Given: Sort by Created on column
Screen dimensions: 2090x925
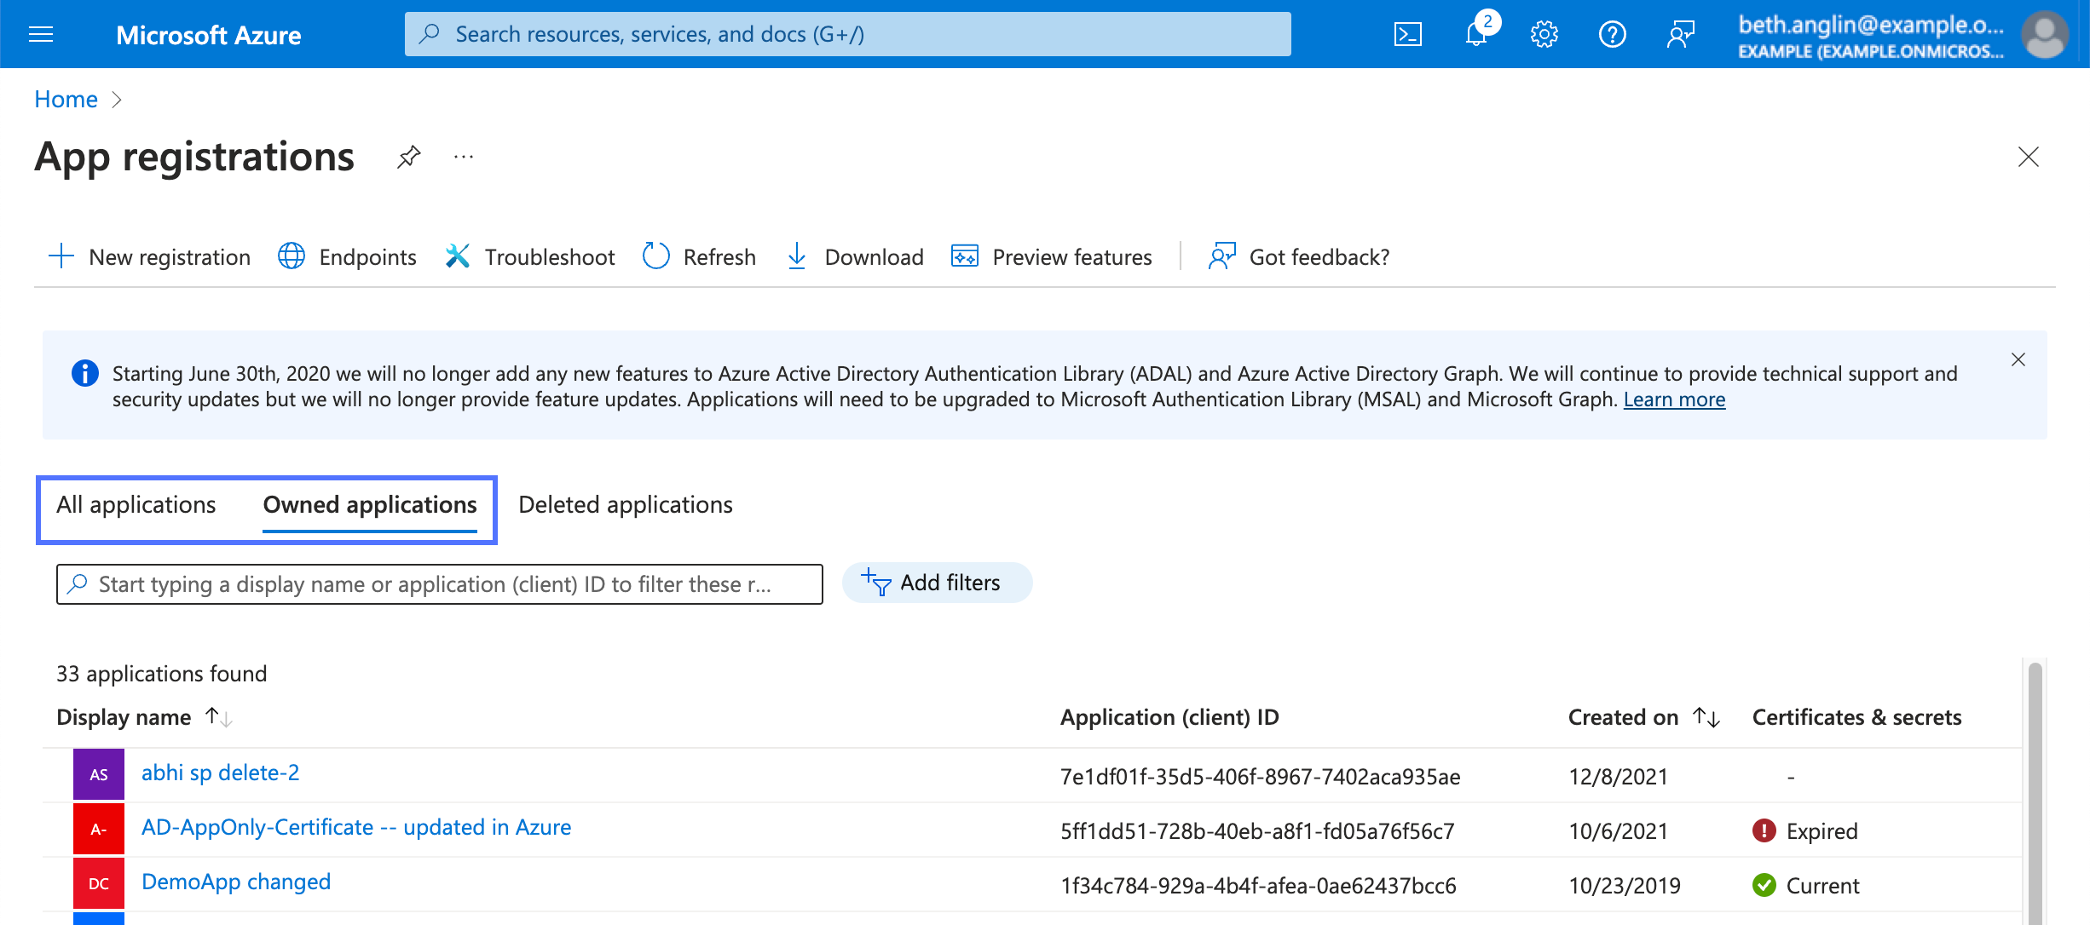Looking at the screenshot, I should coord(1644,717).
